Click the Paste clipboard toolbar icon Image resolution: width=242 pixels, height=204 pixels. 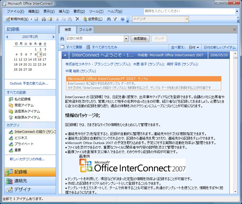(70, 19)
